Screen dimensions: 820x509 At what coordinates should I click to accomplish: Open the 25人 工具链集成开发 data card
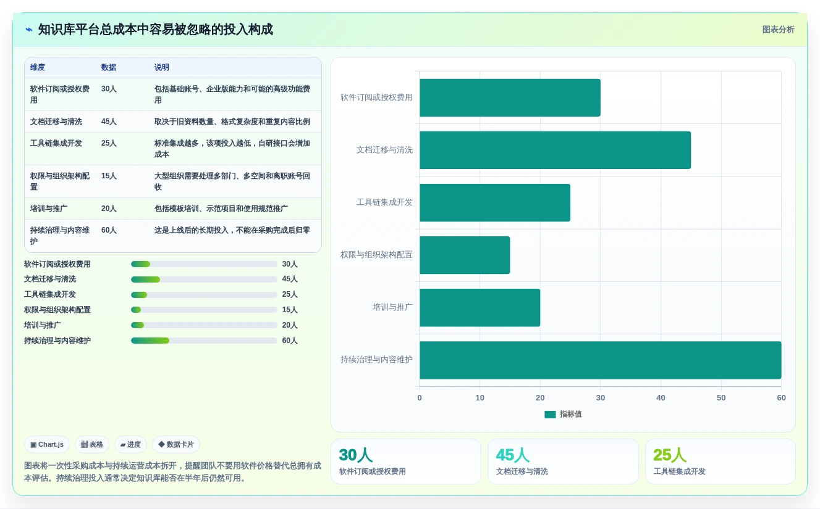(721, 461)
